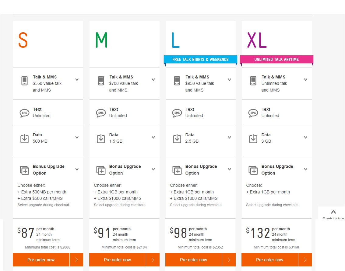Click the Talk & MMS phone icon on plan S
345x271 pixels.
click(24, 81)
